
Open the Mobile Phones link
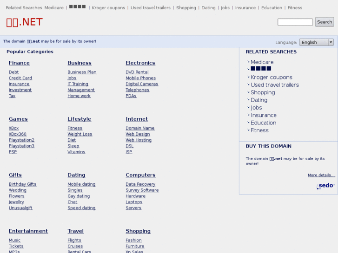[x=141, y=78]
